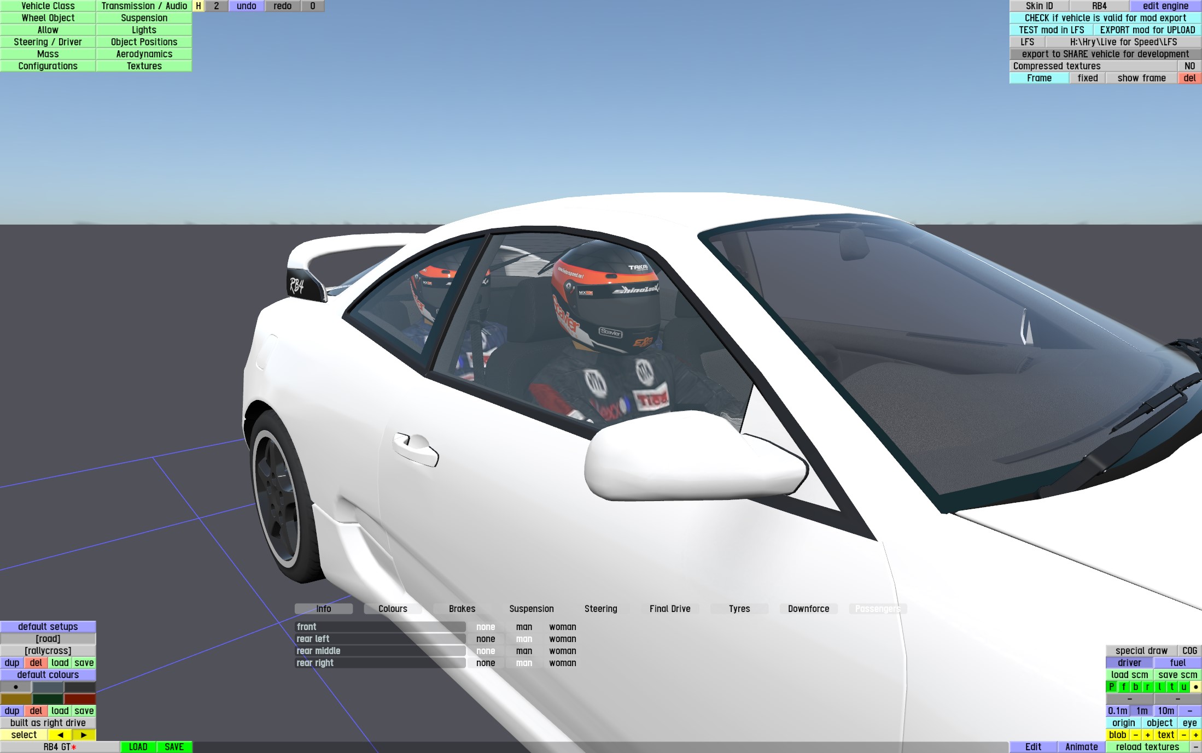
Task: Select the 'u' view shortcut button
Action: click(1183, 687)
